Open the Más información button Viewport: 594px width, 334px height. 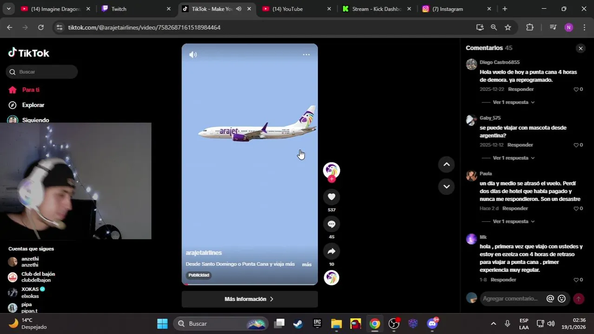[250, 299]
